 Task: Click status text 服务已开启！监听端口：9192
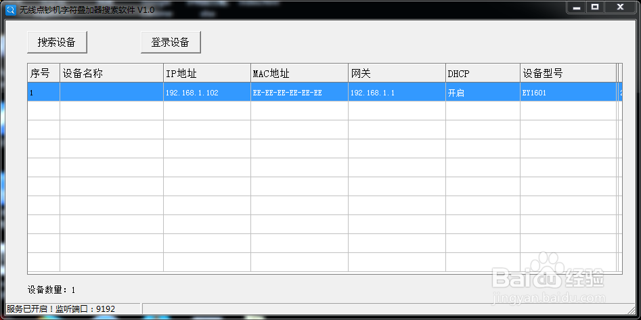point(61,309)
